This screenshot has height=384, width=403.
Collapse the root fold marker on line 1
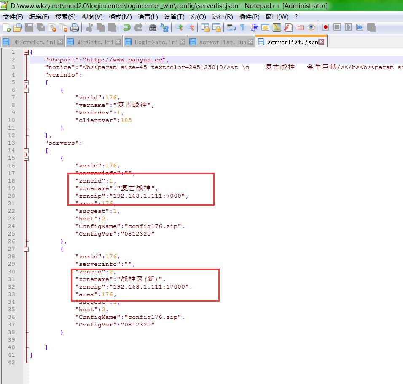click(26, 52)
